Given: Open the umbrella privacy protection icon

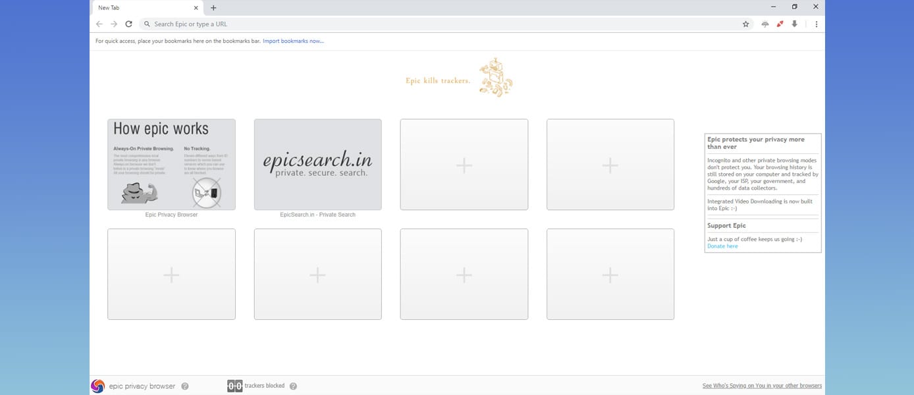Looking at the screenshot, I should pyautogui.click(x=765, y=24).
